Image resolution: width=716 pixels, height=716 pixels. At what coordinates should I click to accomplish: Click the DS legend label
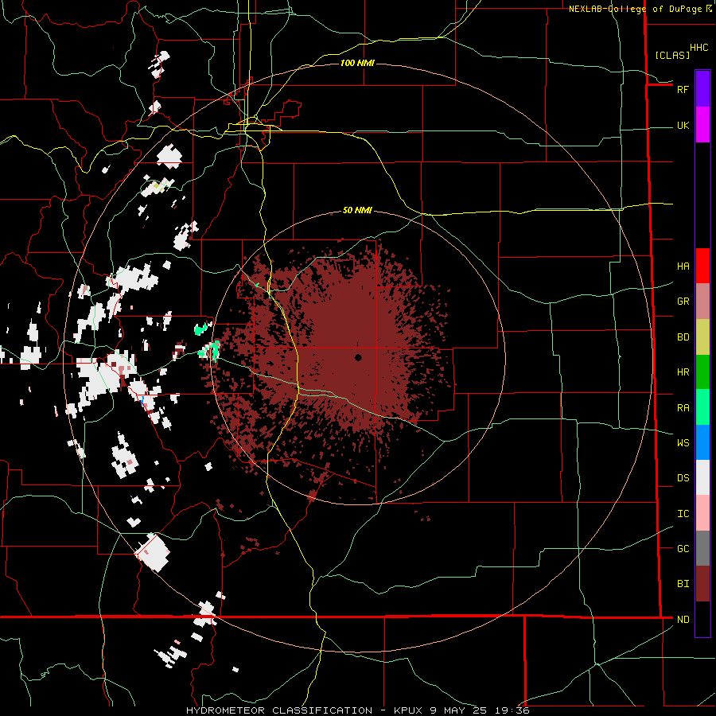pos(683,477)
